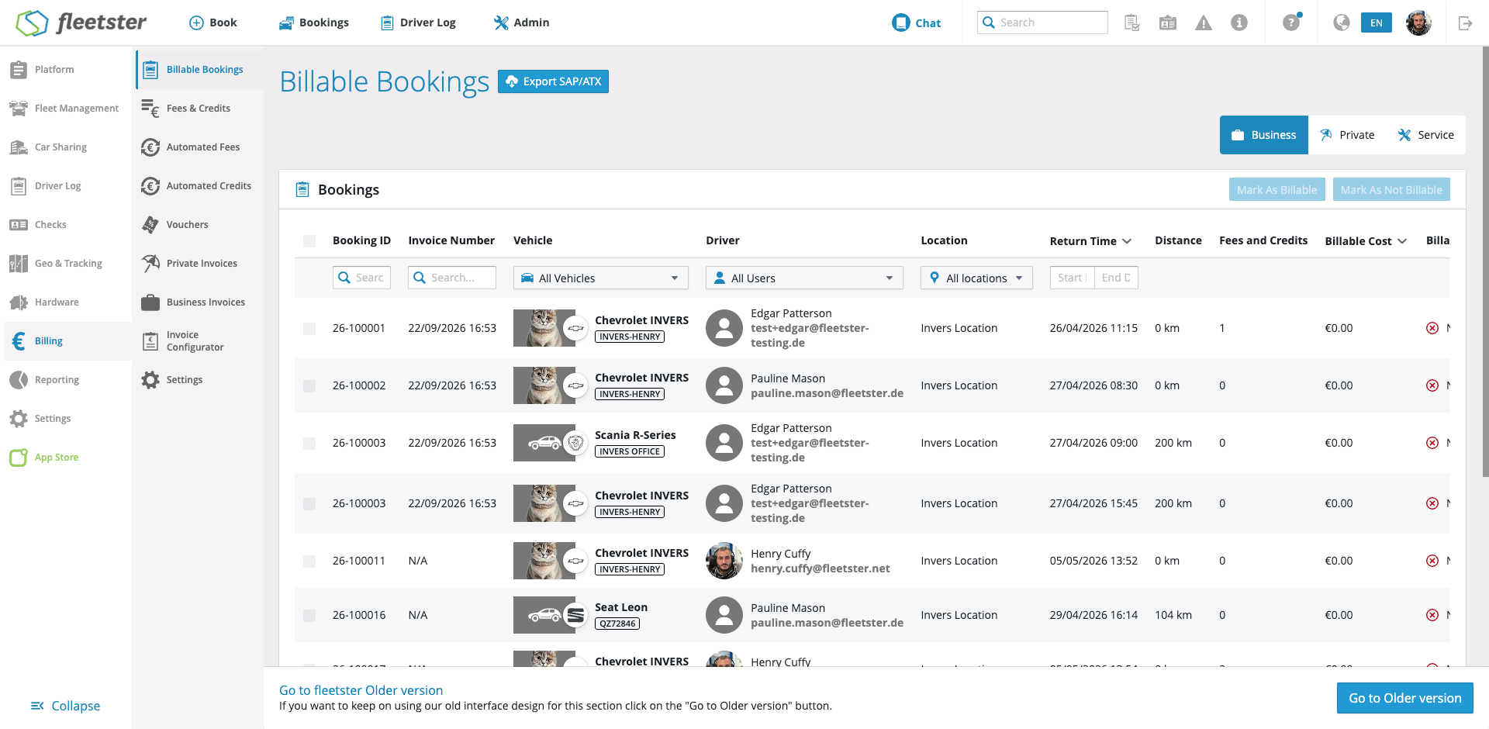Switch to the Service tab
1489x729 pixels.
tap(1426, 135)
